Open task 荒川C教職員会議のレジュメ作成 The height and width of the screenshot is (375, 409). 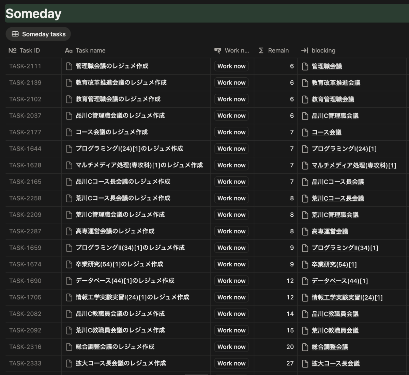[x=120, y=330]
